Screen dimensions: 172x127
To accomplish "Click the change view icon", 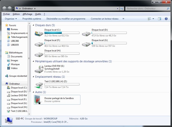I will point(149,19).
